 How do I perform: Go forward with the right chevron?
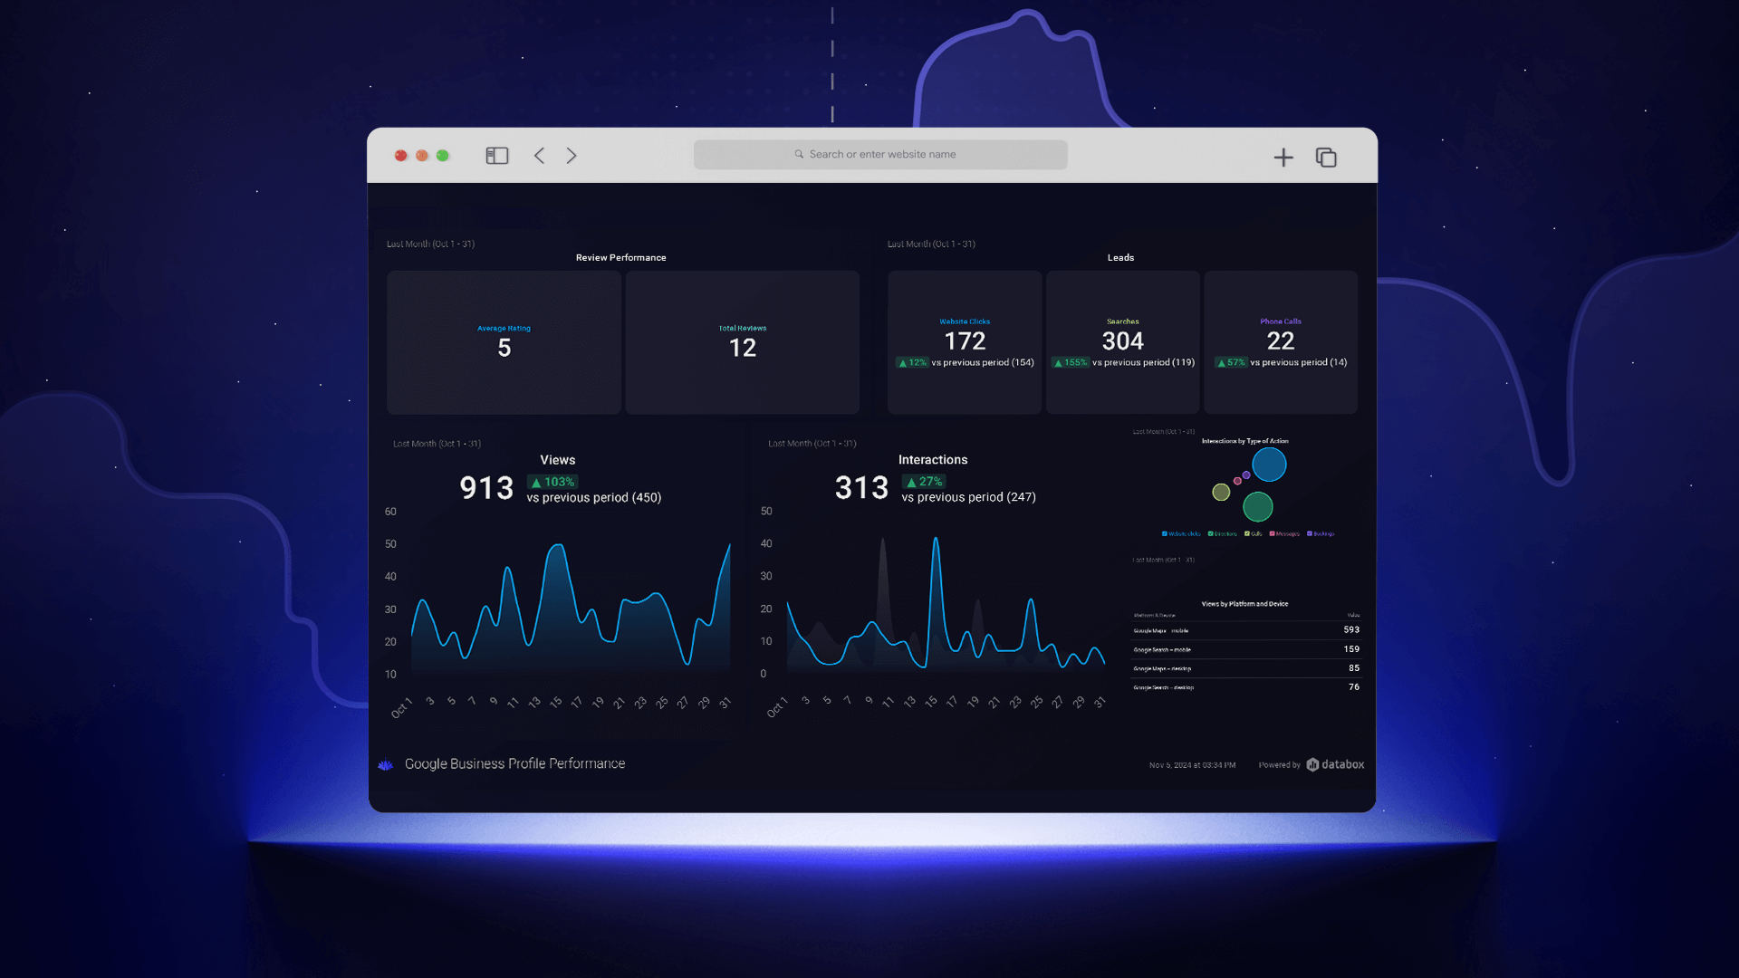coord(572,156)
